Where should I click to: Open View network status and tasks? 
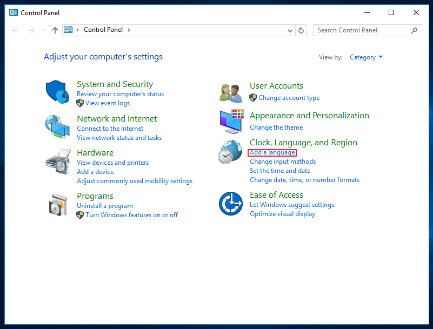point(119,137)
